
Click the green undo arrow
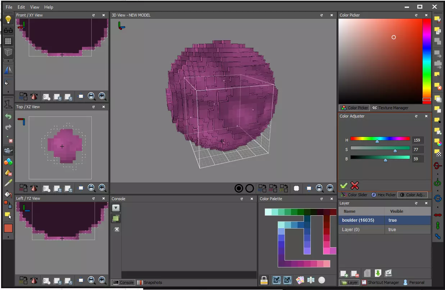click(8, 117)
